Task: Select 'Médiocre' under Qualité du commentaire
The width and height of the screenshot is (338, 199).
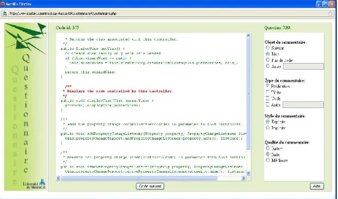Action: click(x=268, y=160)
